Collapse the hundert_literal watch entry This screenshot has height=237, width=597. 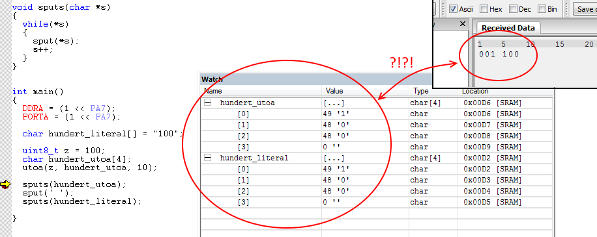point(207,158)
